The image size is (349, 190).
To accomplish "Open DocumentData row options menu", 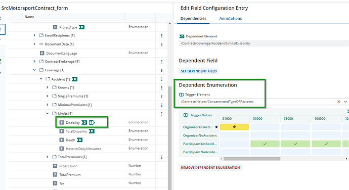I will pos(161,44).
